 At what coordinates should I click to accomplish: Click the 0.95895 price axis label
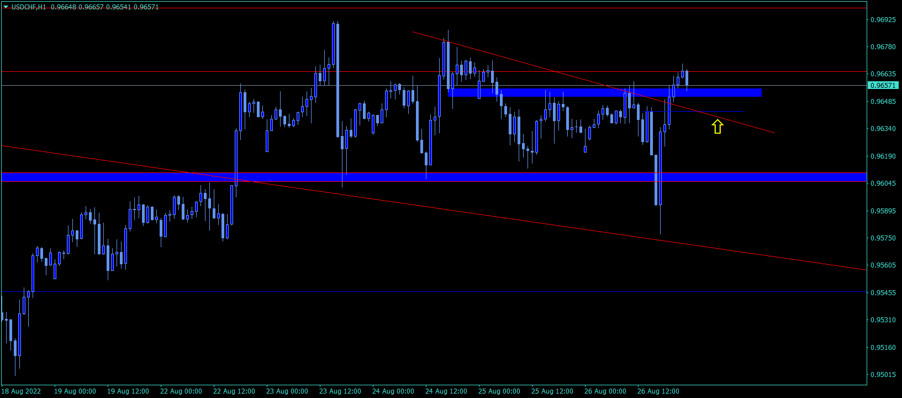pos(883,211)
